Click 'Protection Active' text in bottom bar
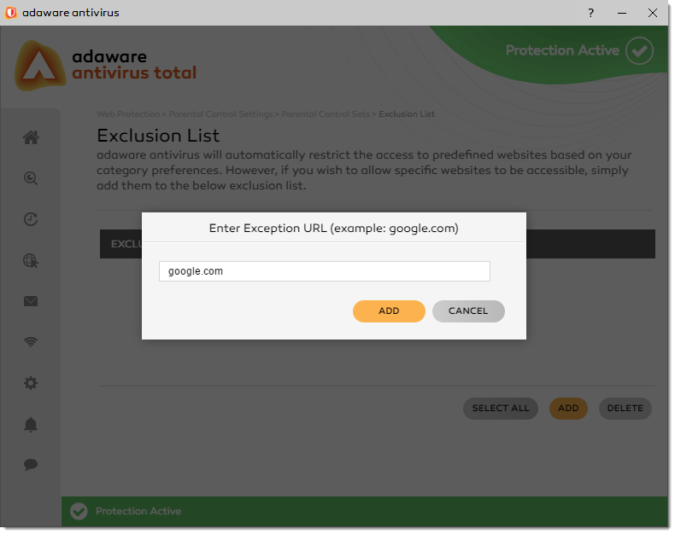Viewport: 675px width, 534px height. (138, 511)
